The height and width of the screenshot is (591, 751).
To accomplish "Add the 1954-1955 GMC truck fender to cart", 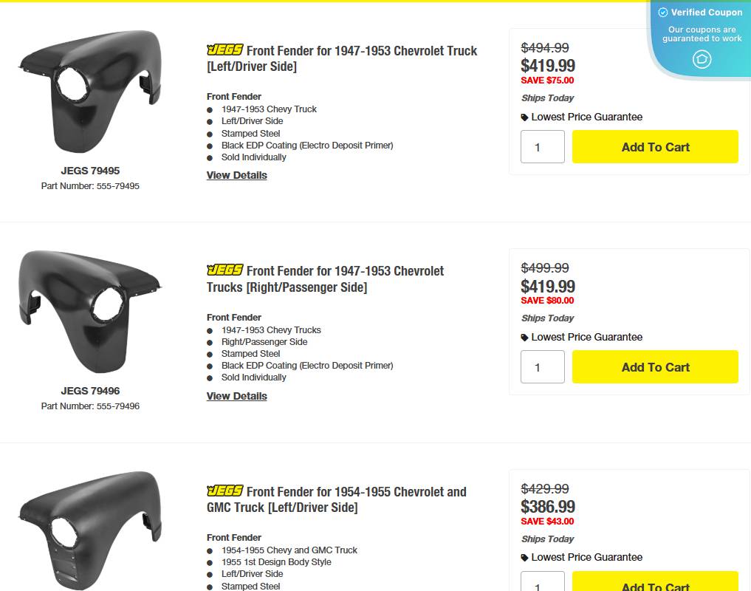I will tap(654, 585).
